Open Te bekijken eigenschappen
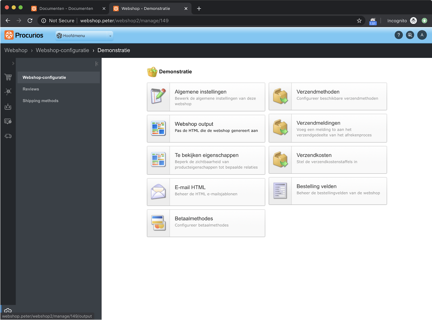Viewport: 432px width, 320px height. [x=207, y=155]
